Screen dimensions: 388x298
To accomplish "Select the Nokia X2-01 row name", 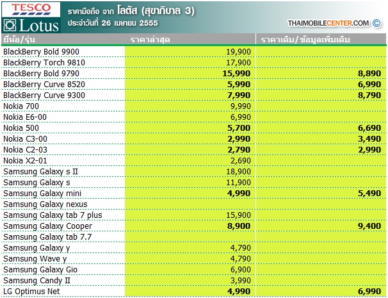I will (x=25, y=161).
